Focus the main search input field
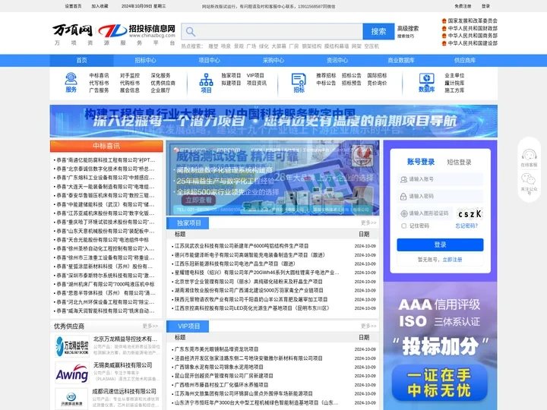Viewport: 547px width, 410px height. [x=272, y=32]
